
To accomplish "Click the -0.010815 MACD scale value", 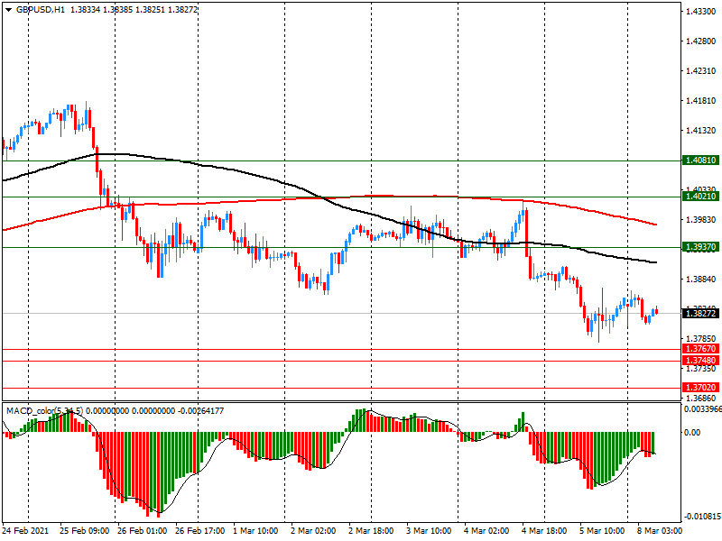I will (x=700, y=517).
